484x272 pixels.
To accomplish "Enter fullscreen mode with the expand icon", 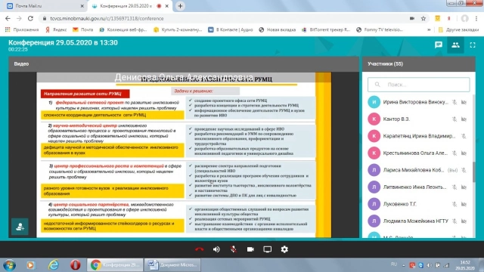I will (x=473, y=45).
